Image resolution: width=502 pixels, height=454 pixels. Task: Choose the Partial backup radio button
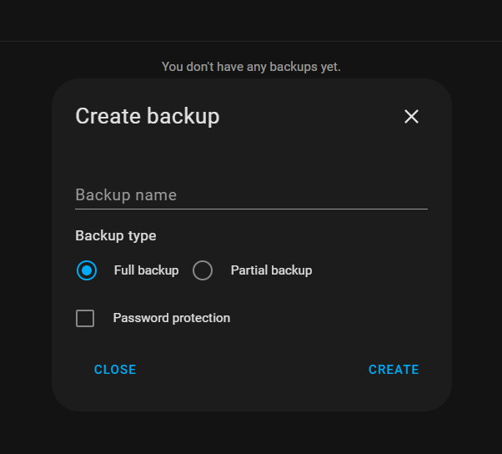pos(203,270)
